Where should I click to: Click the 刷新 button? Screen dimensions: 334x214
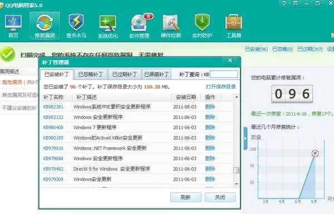coord(185,197)
